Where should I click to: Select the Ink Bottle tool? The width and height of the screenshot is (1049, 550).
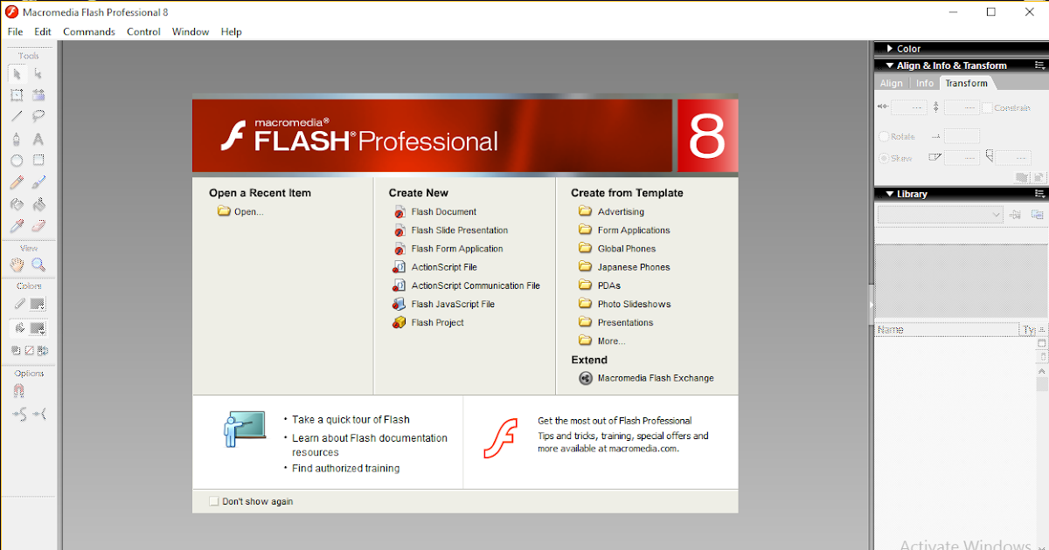tap(17, 204)
